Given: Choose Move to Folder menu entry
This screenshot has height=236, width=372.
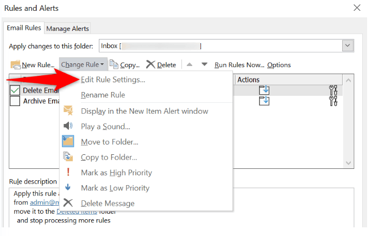Looking at the screenshot, I should (109, 142).
